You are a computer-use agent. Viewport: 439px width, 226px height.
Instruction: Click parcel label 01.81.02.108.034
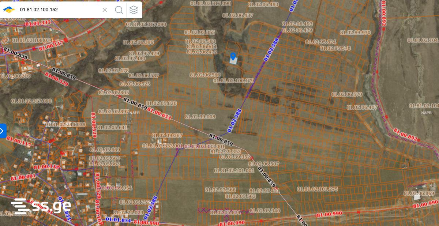point(32,40)
